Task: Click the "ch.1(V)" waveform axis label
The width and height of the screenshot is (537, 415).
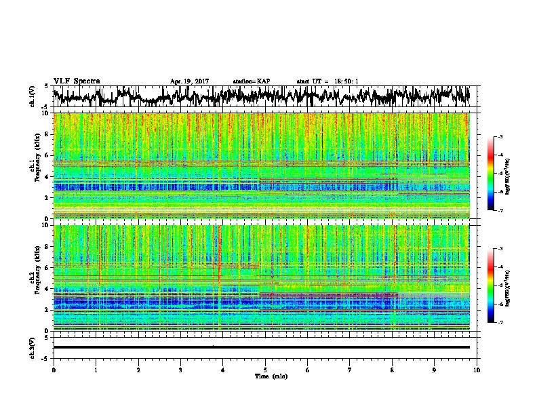Action: point(33,96)
